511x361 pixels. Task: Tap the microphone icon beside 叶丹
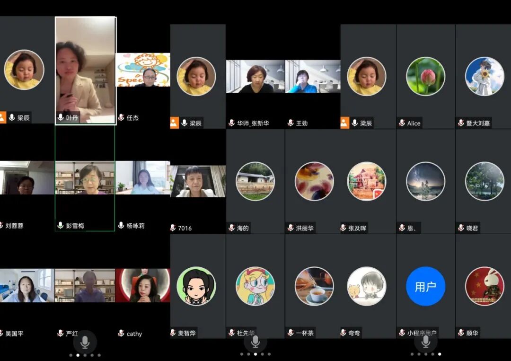(61, 117)
